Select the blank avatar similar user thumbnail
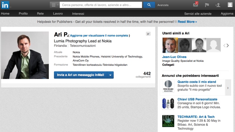235x132 pixels. [x=214, y=45]
